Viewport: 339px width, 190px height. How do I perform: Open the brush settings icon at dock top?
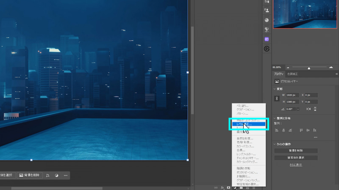(x=267, y=2)
